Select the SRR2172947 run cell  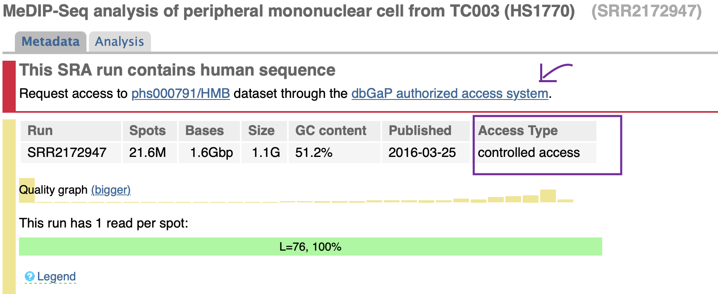pyautogui.click(x=67, y=153)
